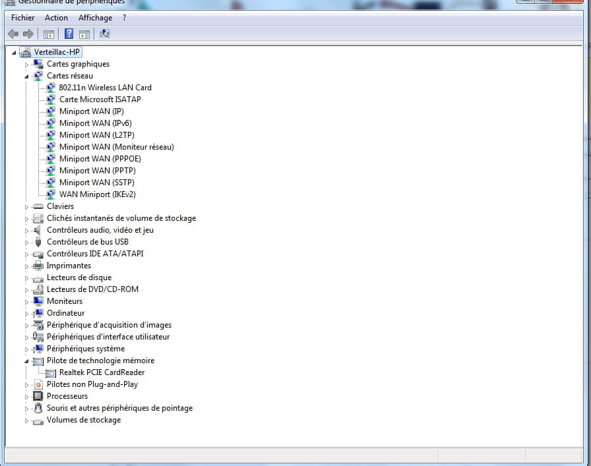This screenshot has height=466, width=591.
Task: Select the Contrôleurs audio, vidéo et jeu label
Action: 100,230
